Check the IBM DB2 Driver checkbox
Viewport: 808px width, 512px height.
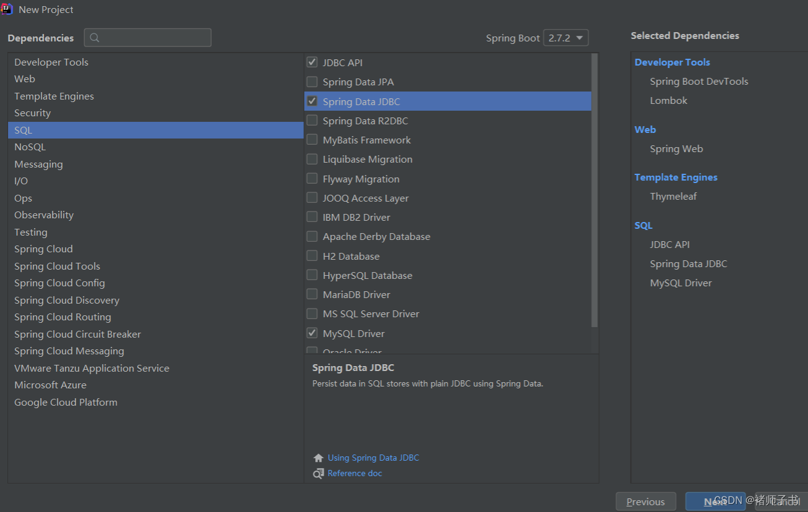coord(312,217)
